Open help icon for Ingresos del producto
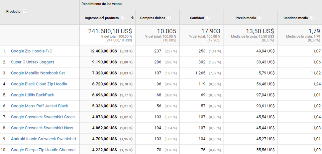The height and width of the screenshot is (154, 322). point(123,18)
